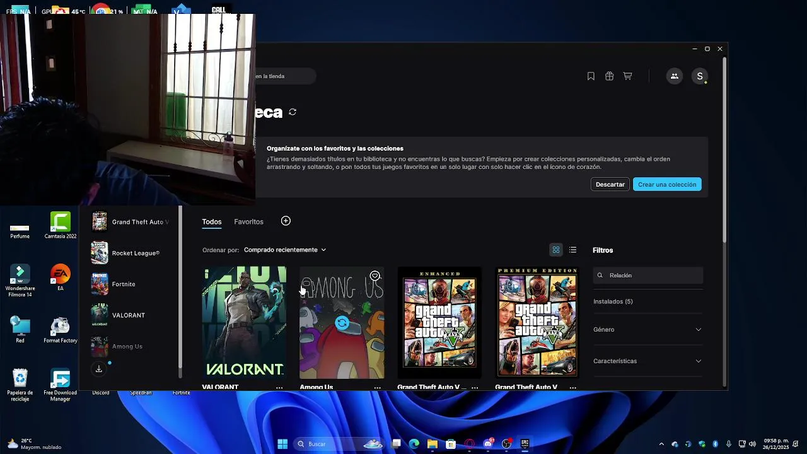Click the launcher window vertical scrollbar
Image resolution: width=807 pixels, height=454 pixels.
pyautogui.click(x=725, y=150)
